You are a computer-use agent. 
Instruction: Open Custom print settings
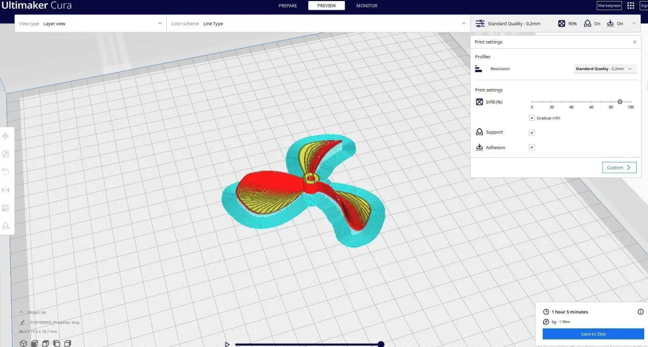click(619, 168)
